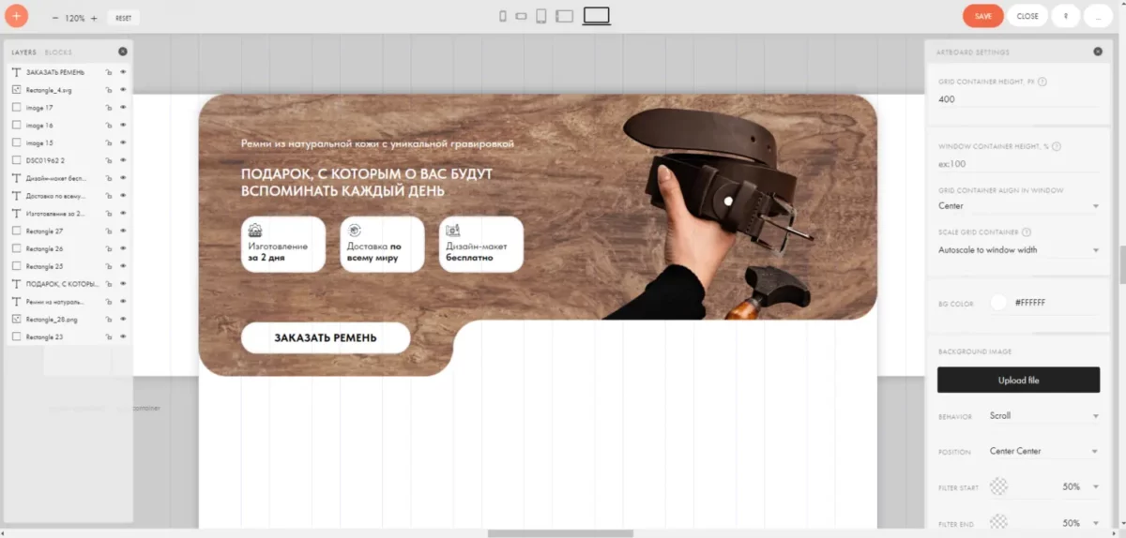Click lock icon for ЗАКАЗАТЬ РЕМЕНЬ layer
The width and height of the screenshot is (1126, 538).
point(109,72)
